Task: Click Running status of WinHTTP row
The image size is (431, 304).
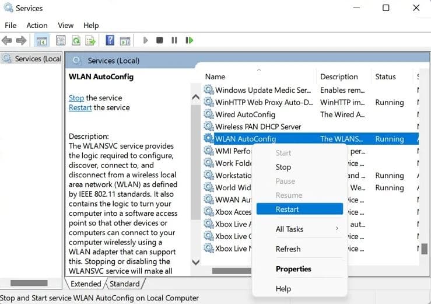Action: click(x=390, y=102)
